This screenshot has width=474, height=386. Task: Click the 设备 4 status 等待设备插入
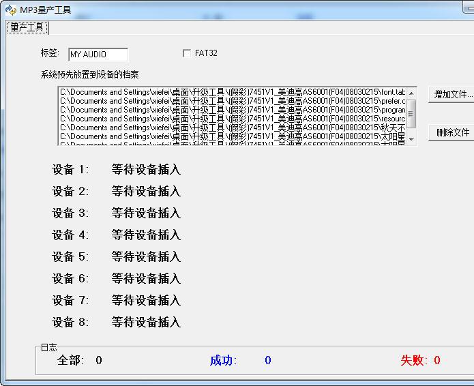point(146,235)
